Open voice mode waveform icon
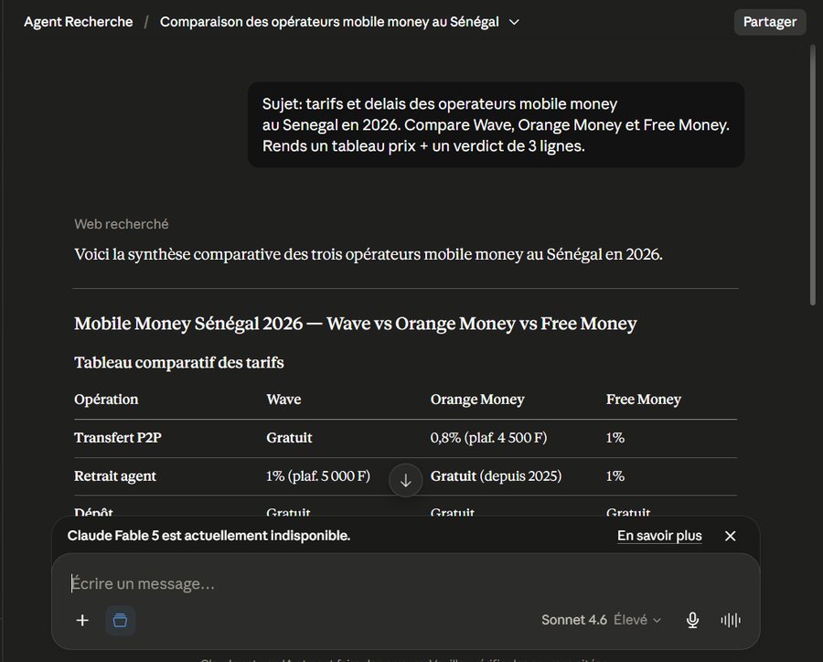Viewport: 823px width, 662px height. coord(731,620)
